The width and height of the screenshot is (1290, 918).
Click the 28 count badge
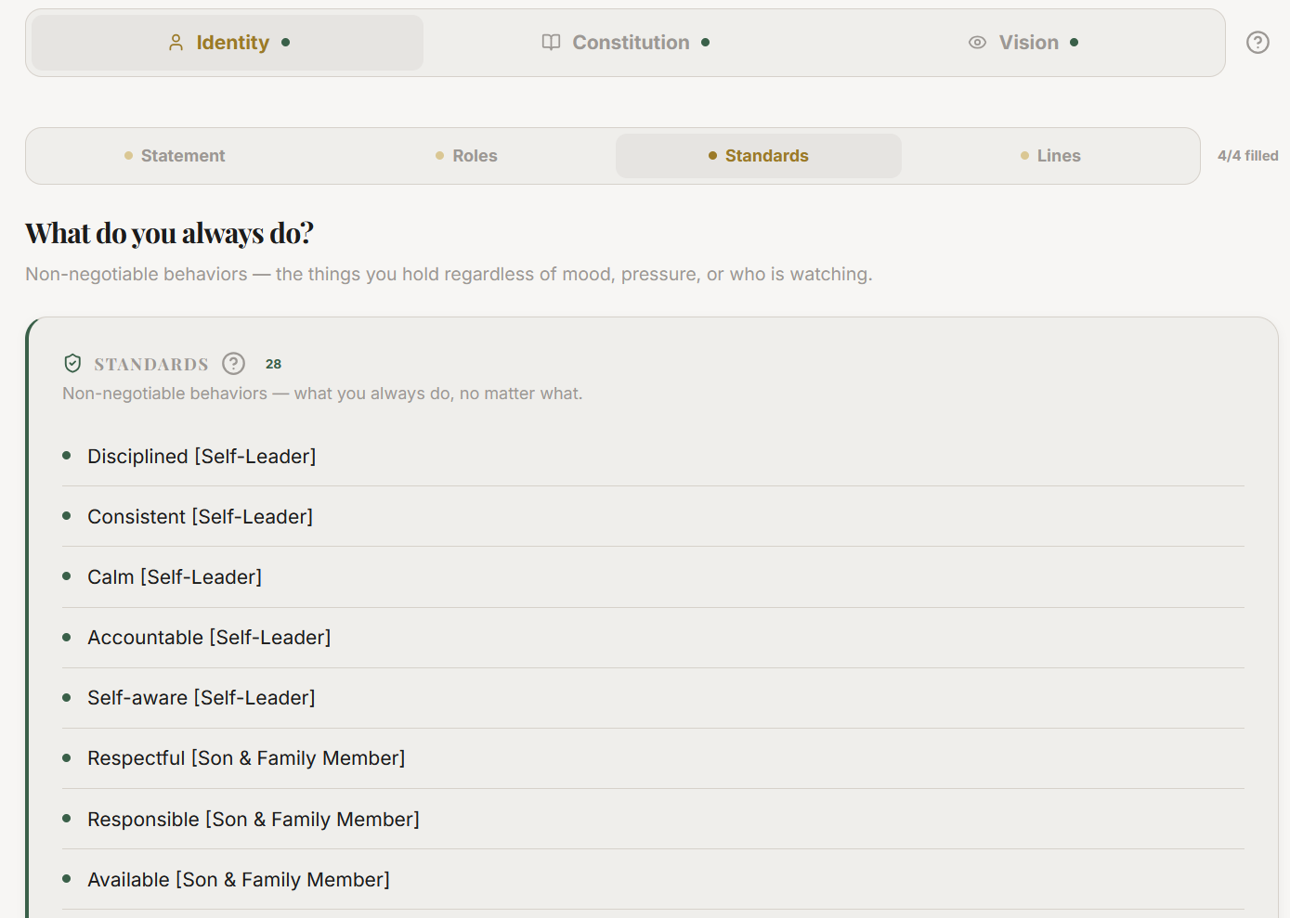[273, 364]
